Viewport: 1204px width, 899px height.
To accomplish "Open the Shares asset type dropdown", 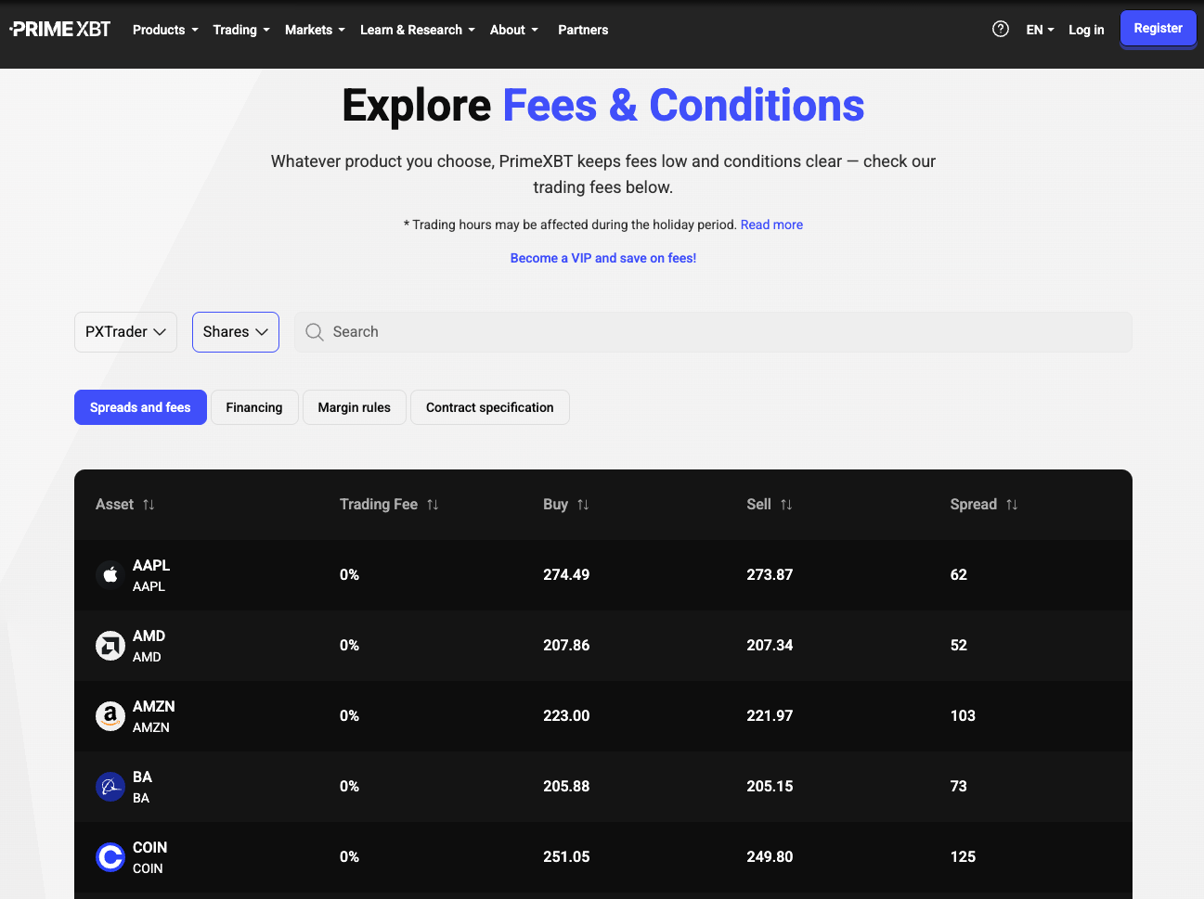I will click(235, 332).
